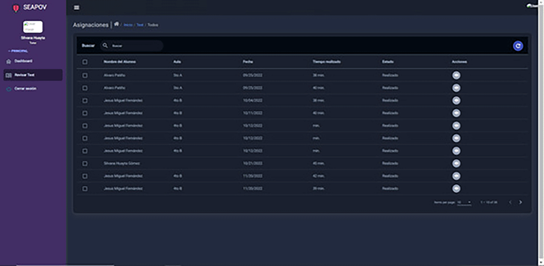
Task: Click the name Silvana Huayta Gómez in table
Action: click(122, 163)
